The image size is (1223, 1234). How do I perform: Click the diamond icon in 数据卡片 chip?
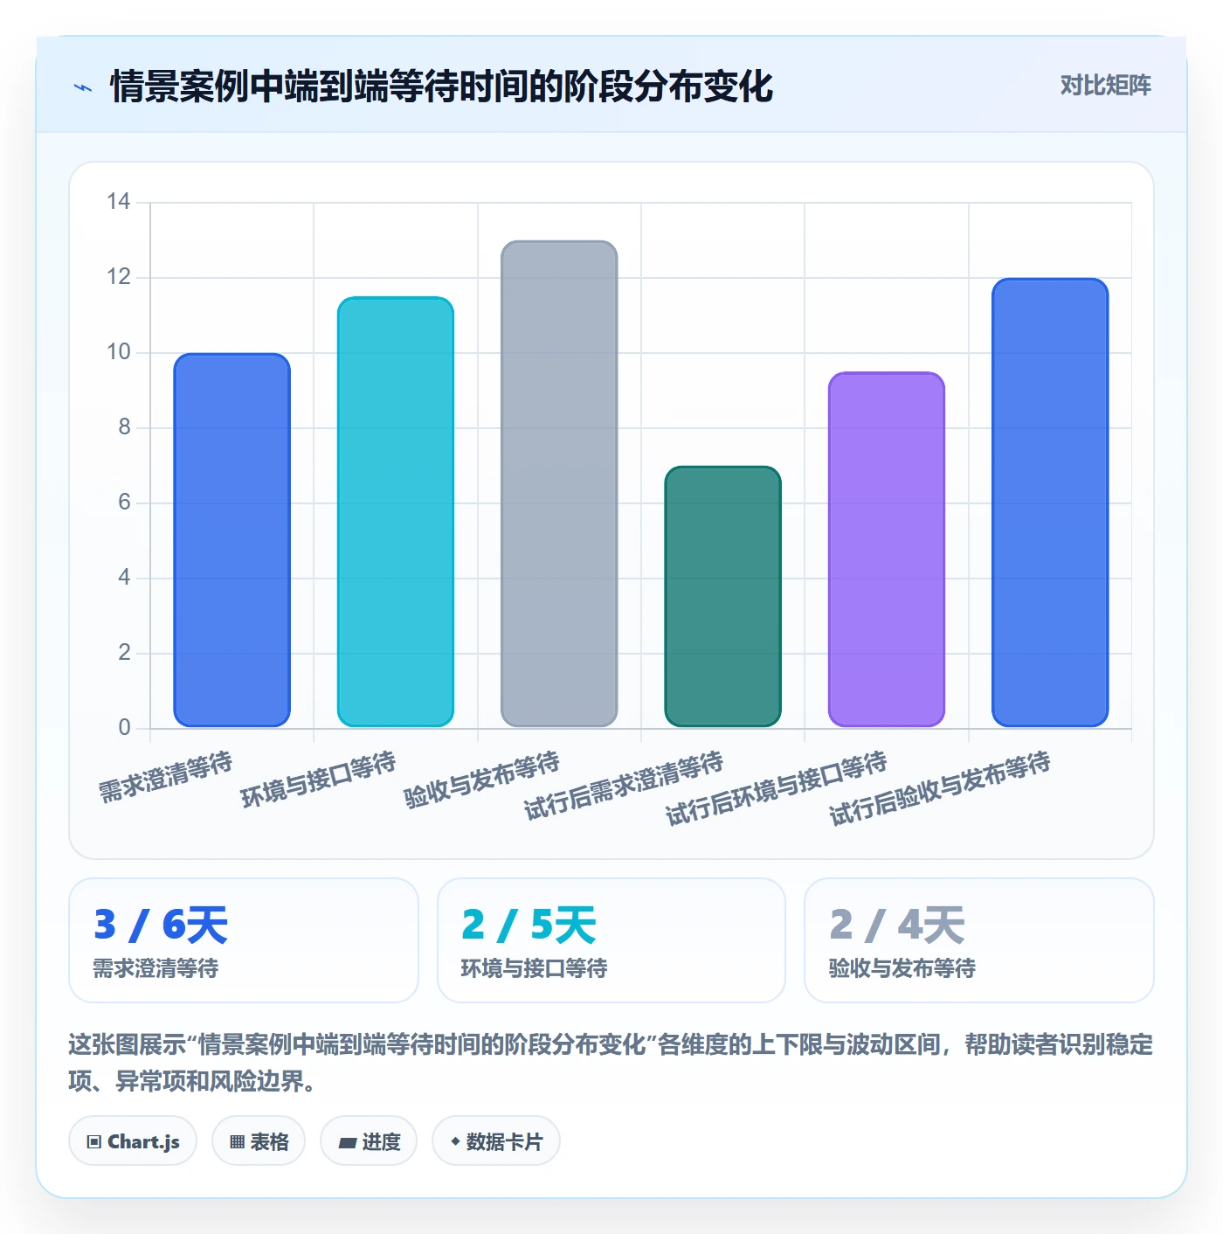455,1141
